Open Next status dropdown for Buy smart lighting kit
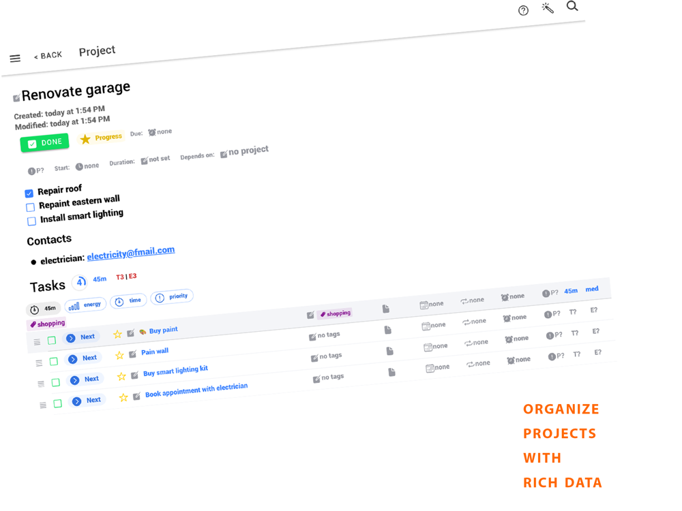This screenshot has width=682, height=511. 85,380
